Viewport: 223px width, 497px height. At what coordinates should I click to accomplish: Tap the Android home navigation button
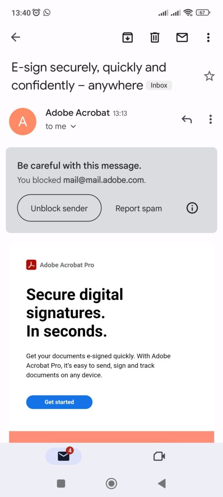pyautogui.click(x=111, y=483)
